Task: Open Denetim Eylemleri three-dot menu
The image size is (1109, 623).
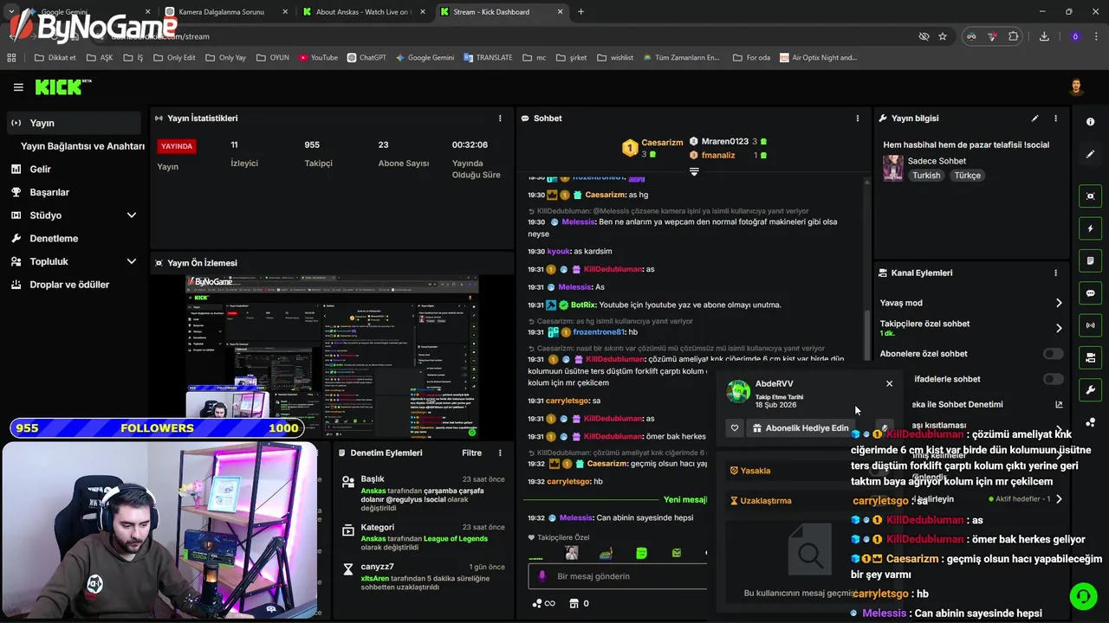Action: [x=500, y=453]
